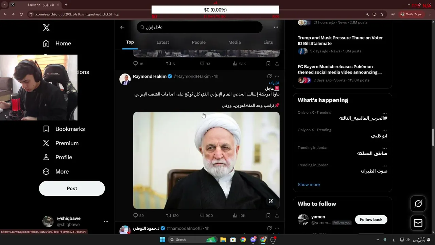
Task: Click Raymond Hakim's avatar
Action: pyautogui.click(x=125, y=79)
